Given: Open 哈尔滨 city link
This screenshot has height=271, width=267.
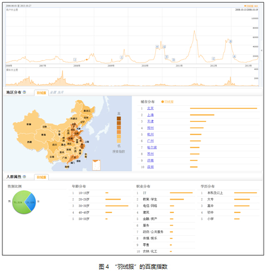Looking at the screenshot, I should [152, 147].
